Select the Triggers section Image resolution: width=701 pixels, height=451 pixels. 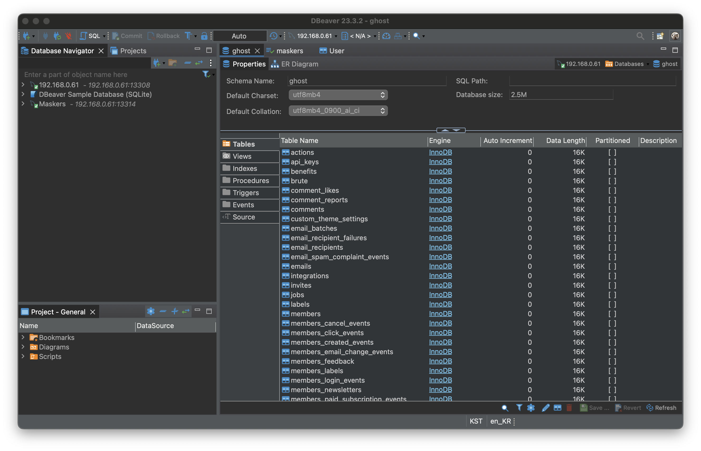250,193
